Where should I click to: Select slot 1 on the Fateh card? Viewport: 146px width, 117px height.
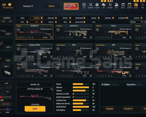pos(97,37)
